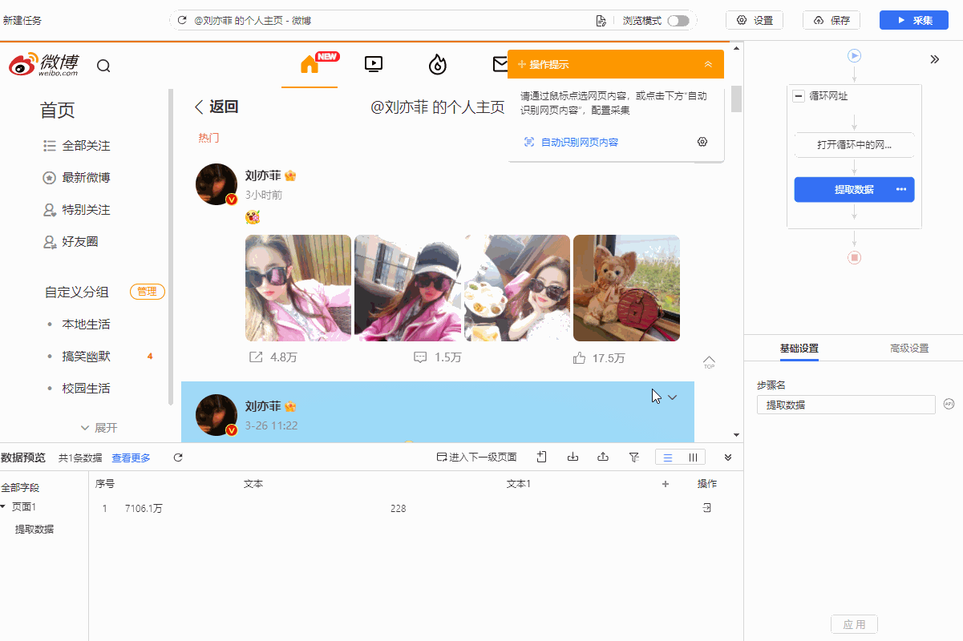Switch preview to vertical column layout
This screenshot has width=963, height=641.
tap(693, 458)
